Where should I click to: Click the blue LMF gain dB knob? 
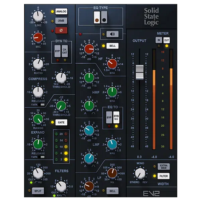tap(89, 131)
